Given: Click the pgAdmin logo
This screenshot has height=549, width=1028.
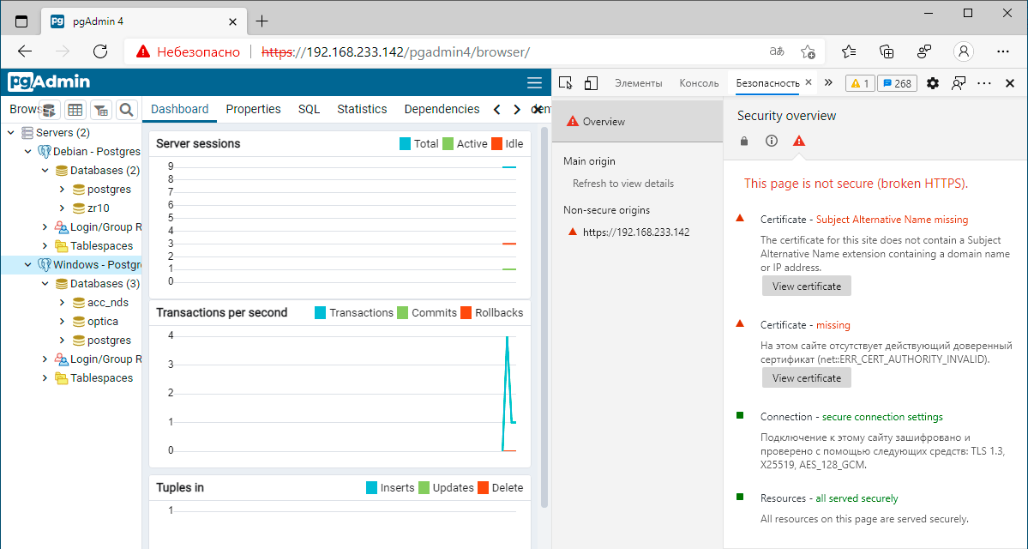Looking at the screenshot, I should click(x=49, y=82).
